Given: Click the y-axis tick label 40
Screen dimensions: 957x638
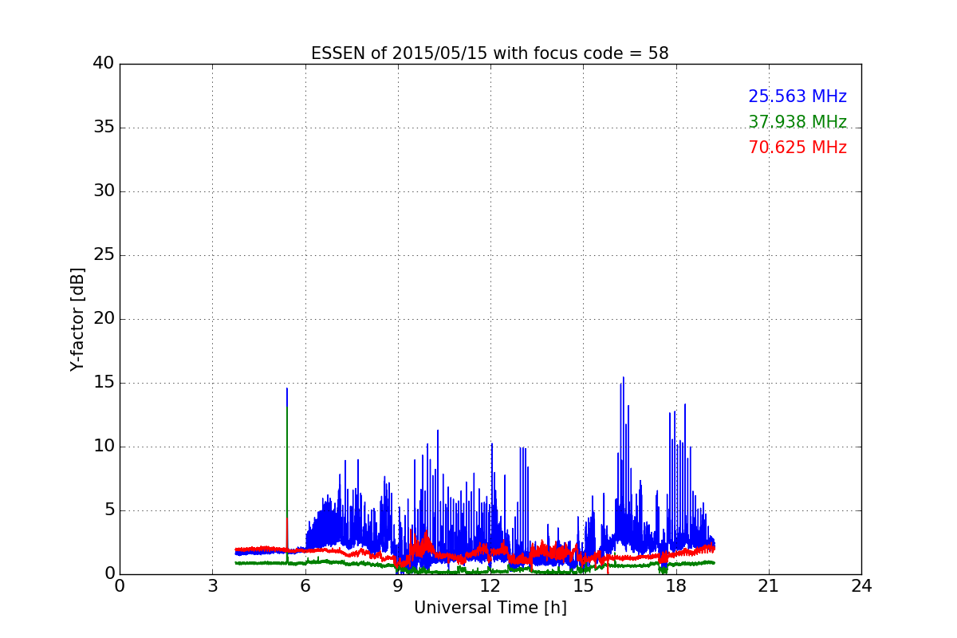Looking at the screenshot, I should pos(103,63).
